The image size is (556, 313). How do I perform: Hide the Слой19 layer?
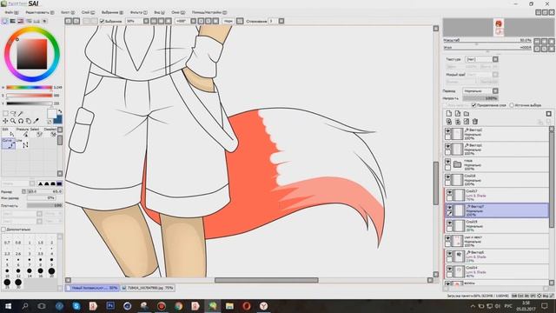pos(449,223)
